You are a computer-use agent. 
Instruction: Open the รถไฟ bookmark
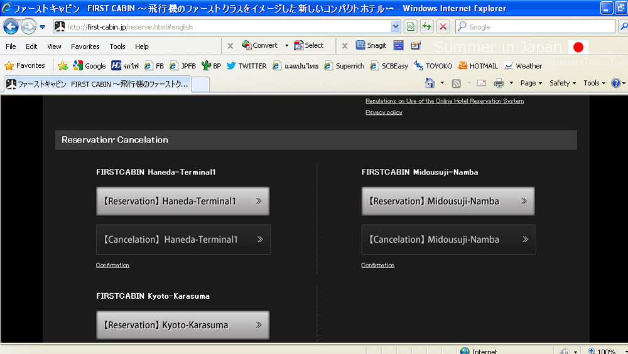125,66
